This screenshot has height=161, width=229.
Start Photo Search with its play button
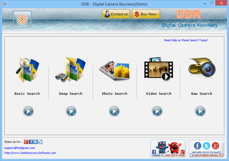point(114,111)
